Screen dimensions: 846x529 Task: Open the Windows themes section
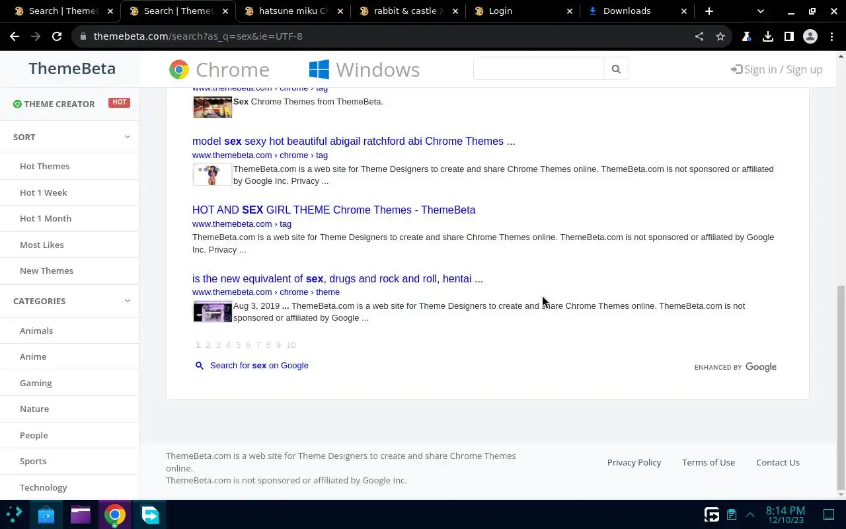(x=364, y=69)
